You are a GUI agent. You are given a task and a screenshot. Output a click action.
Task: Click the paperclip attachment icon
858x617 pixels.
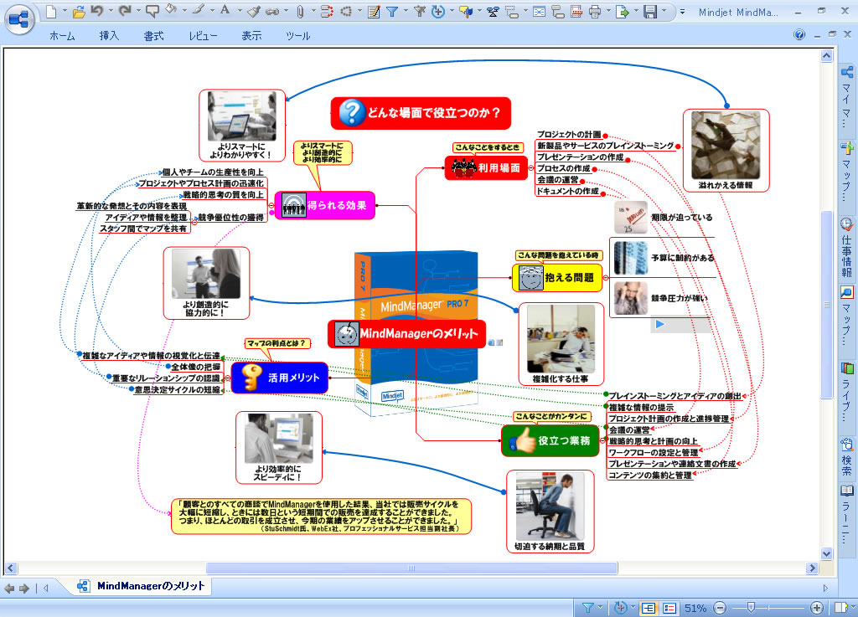pos(301,12)
